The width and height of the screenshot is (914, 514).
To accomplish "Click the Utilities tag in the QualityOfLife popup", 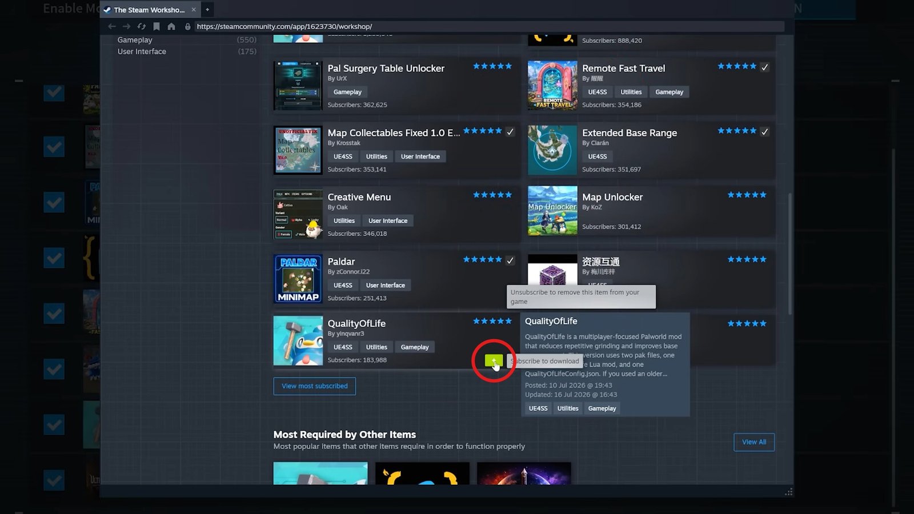I will click(568, 408).
